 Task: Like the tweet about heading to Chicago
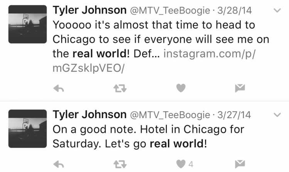(x=181, y=88)
